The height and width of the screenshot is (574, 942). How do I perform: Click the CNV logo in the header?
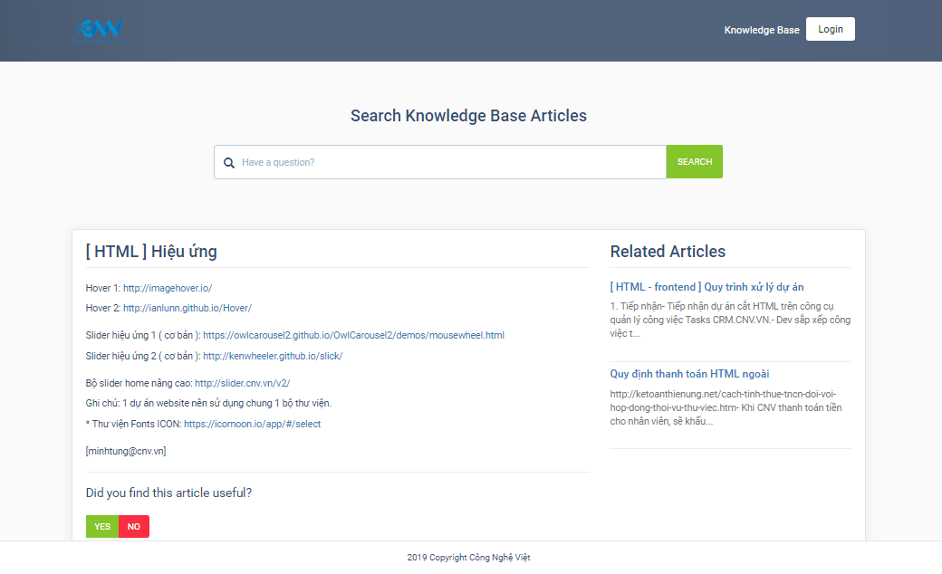point(99,30)
